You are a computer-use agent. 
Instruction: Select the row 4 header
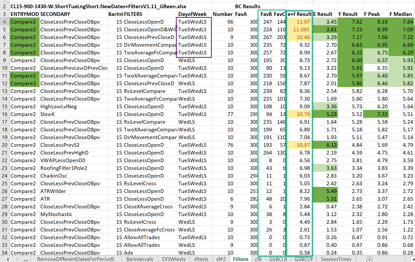pyautogui.click(x=5, y=22)
